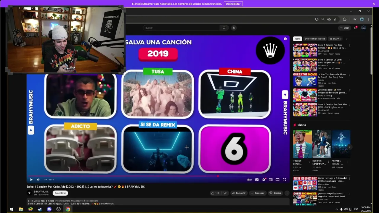Mute the video volume speaker icon
Image resolution: width=379 pixels, height=213 pixels.
(38, 180)
